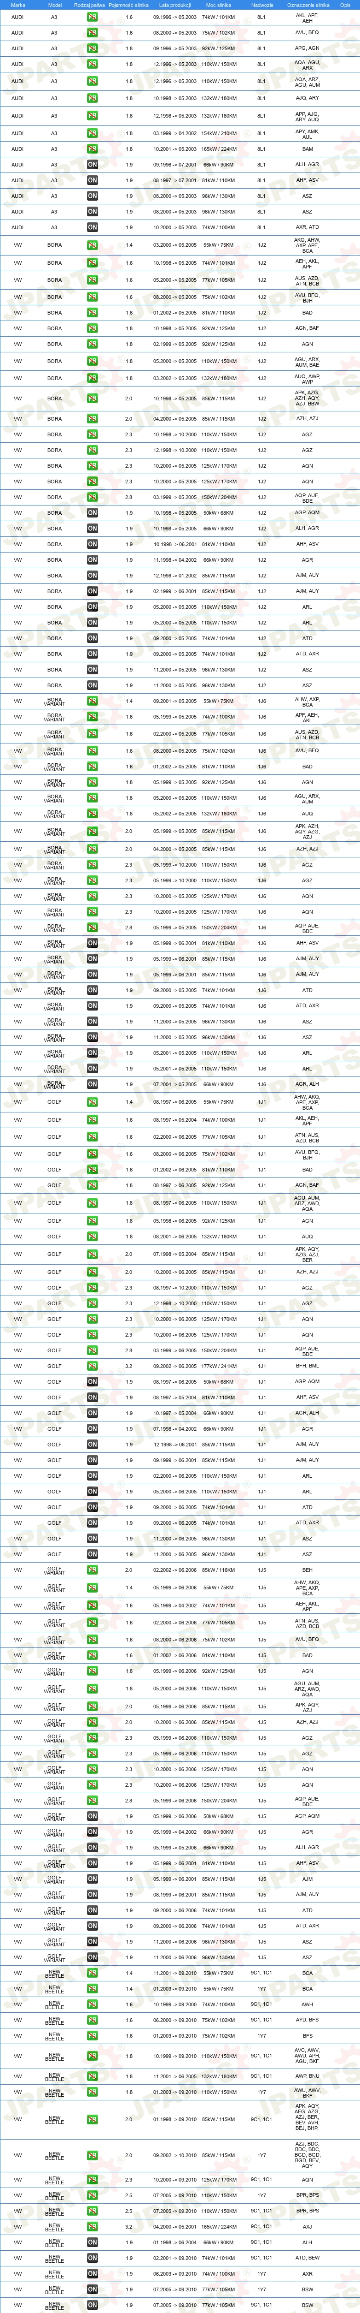Click petrol icon in Audi A3 BAM row
Screen dimensions: 360x2313
tap(92, 149)
